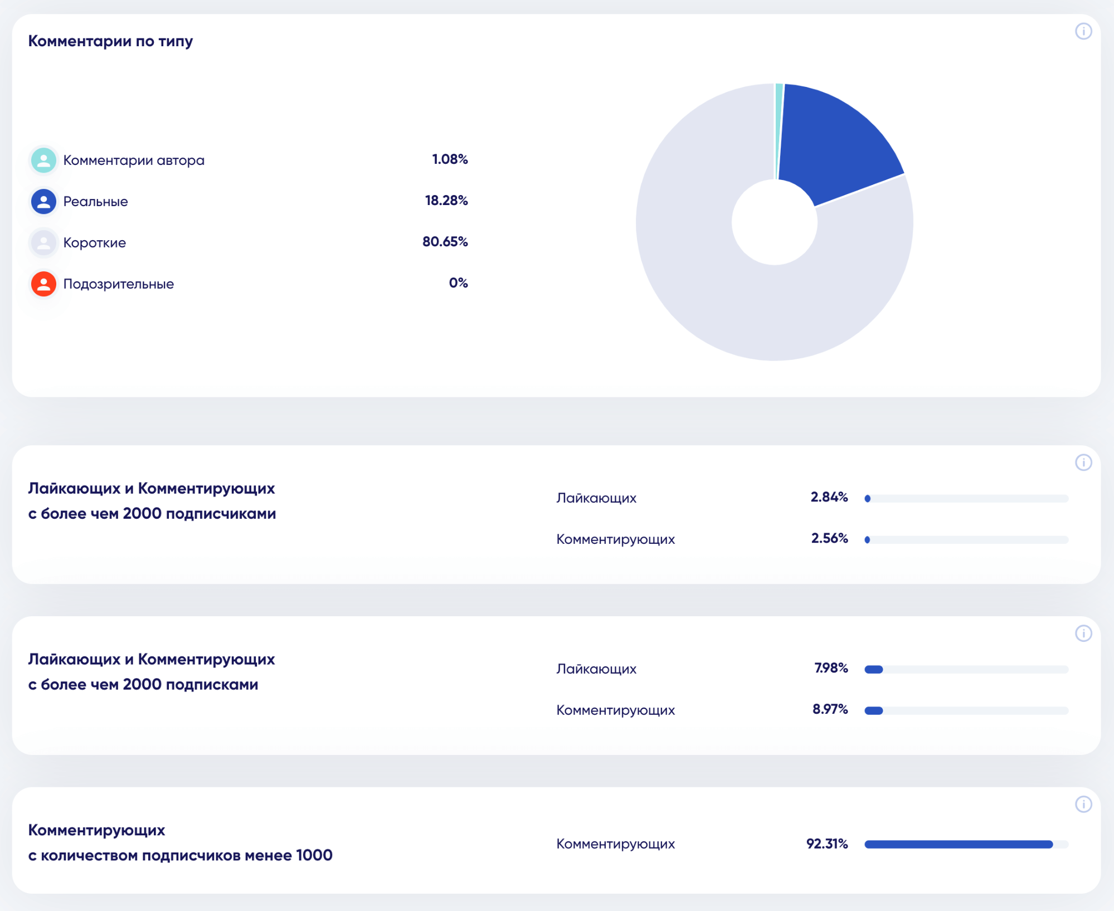Click info icon of Комментарии по типу card
This screenshot has height=911, width=1114.
[x=1083, y=31]
